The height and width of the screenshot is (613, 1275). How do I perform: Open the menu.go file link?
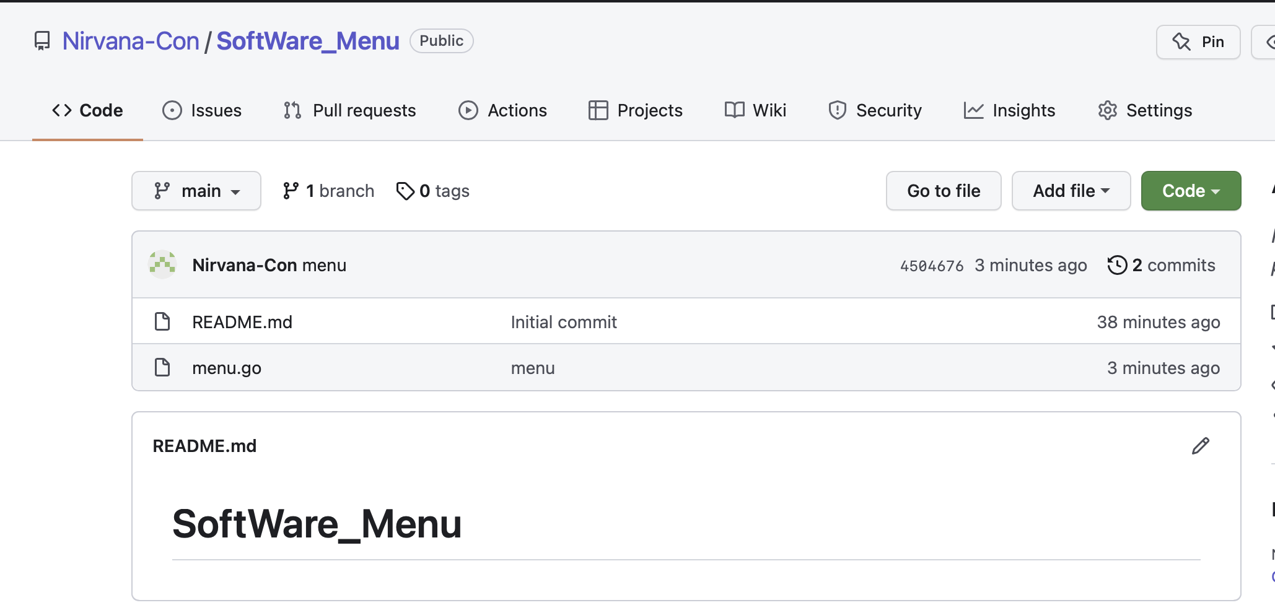[x=227, y=368]
